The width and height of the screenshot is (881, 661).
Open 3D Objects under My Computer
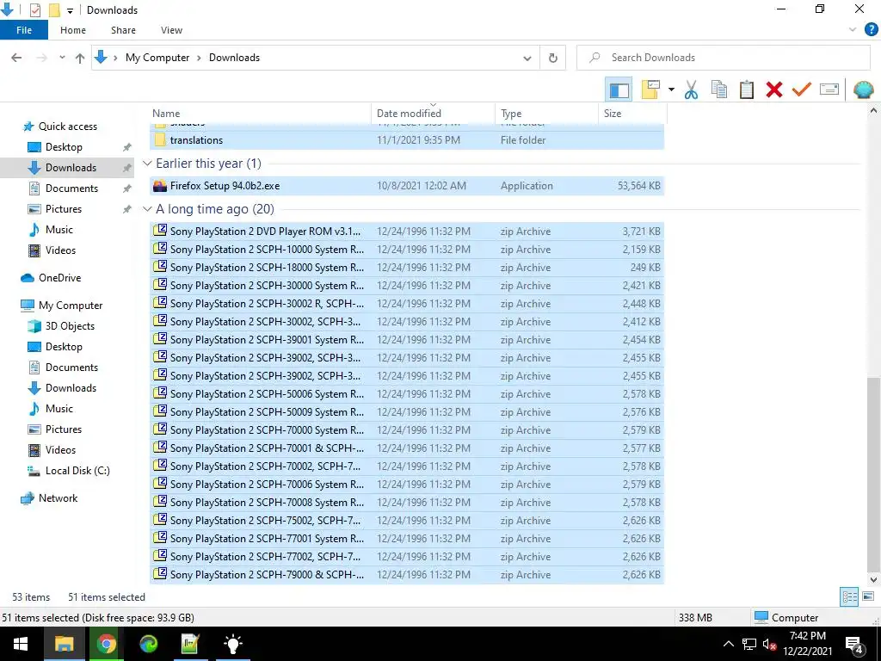click(70, 326)
